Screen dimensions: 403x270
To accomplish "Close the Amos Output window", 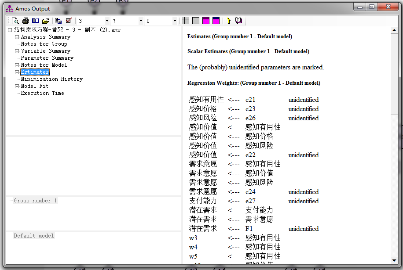I will tap(388, 7).
